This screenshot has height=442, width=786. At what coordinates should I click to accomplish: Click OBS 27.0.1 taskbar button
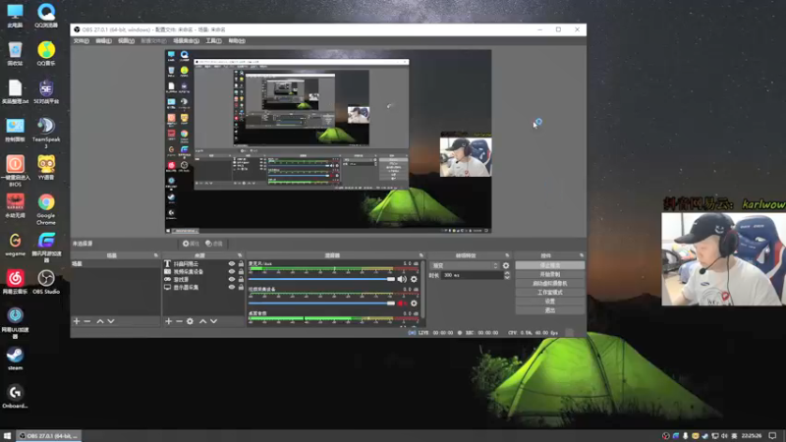pyautogui.click(x=48, y=436)
